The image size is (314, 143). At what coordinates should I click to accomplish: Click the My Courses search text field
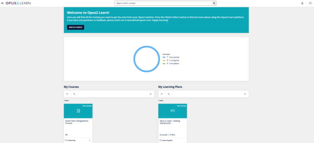(113, 94)
